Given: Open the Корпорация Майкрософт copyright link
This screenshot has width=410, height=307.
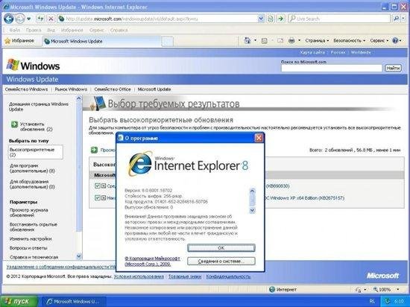Looking at the screenshot, I should click(x=153, y=262).
